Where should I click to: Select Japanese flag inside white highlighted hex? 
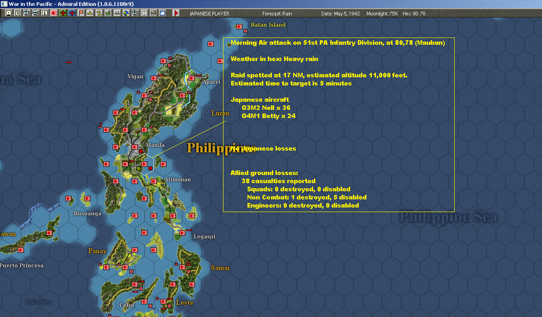[144, 164]
